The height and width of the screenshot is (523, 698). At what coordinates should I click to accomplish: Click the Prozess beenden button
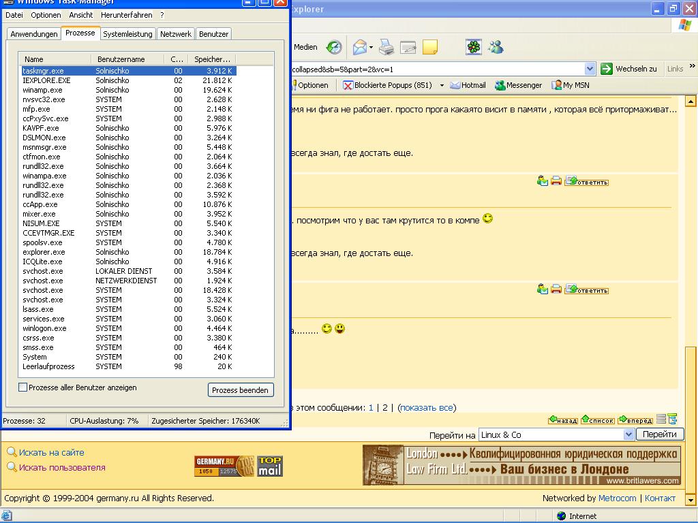pos(241,390)
